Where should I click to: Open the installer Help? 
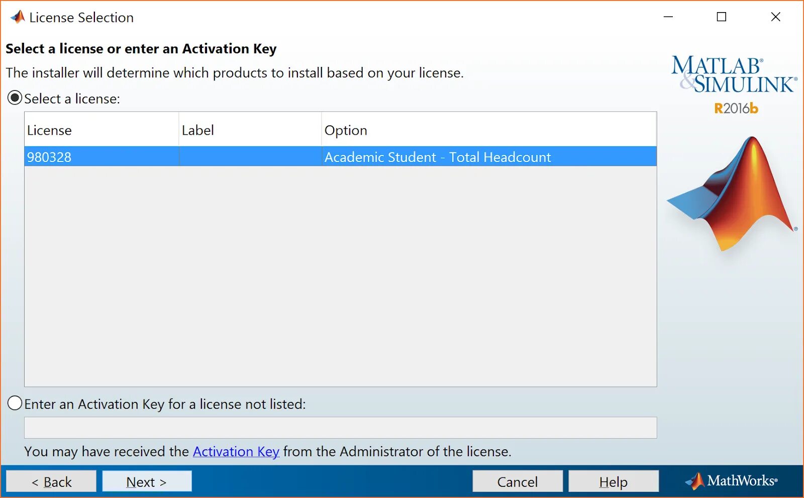pyautogui.click(x=614, y=481)
